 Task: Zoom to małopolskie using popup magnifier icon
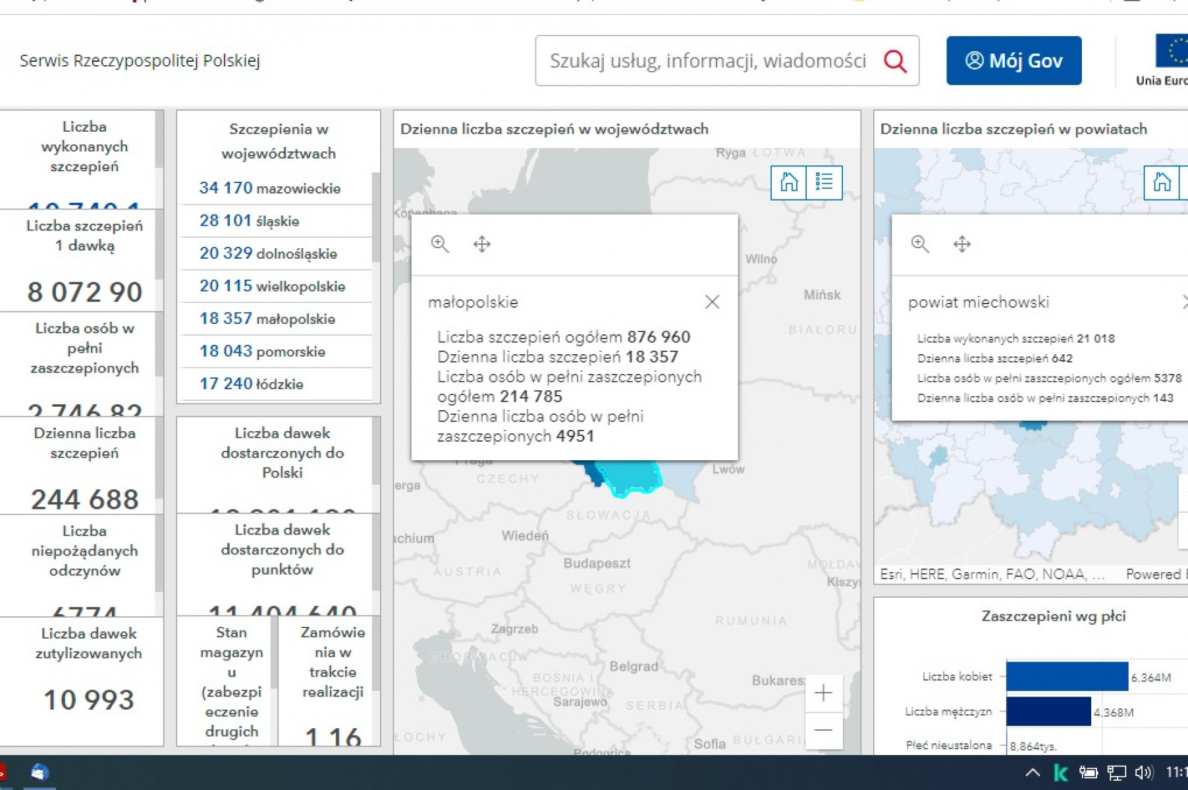coord(440,244)
